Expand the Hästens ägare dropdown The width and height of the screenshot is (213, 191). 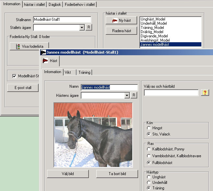[127, 95]
